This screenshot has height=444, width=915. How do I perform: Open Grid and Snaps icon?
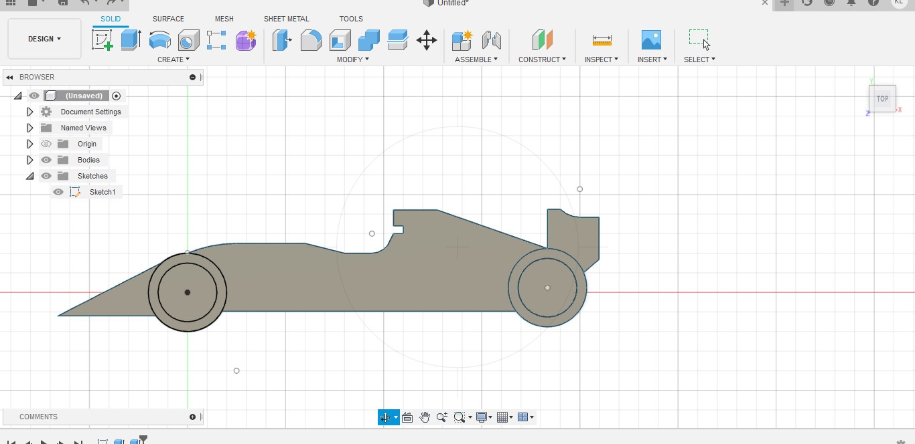click(x=504, y=417)
